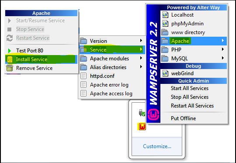Click the Service folder icon

(x=83, y=50)
